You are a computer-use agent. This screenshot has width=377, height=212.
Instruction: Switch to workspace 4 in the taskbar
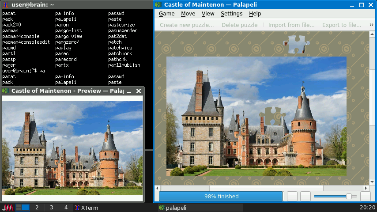click(66, 208)
